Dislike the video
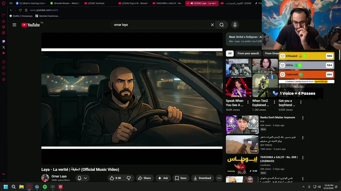341x191 pixels. (129, 178)
